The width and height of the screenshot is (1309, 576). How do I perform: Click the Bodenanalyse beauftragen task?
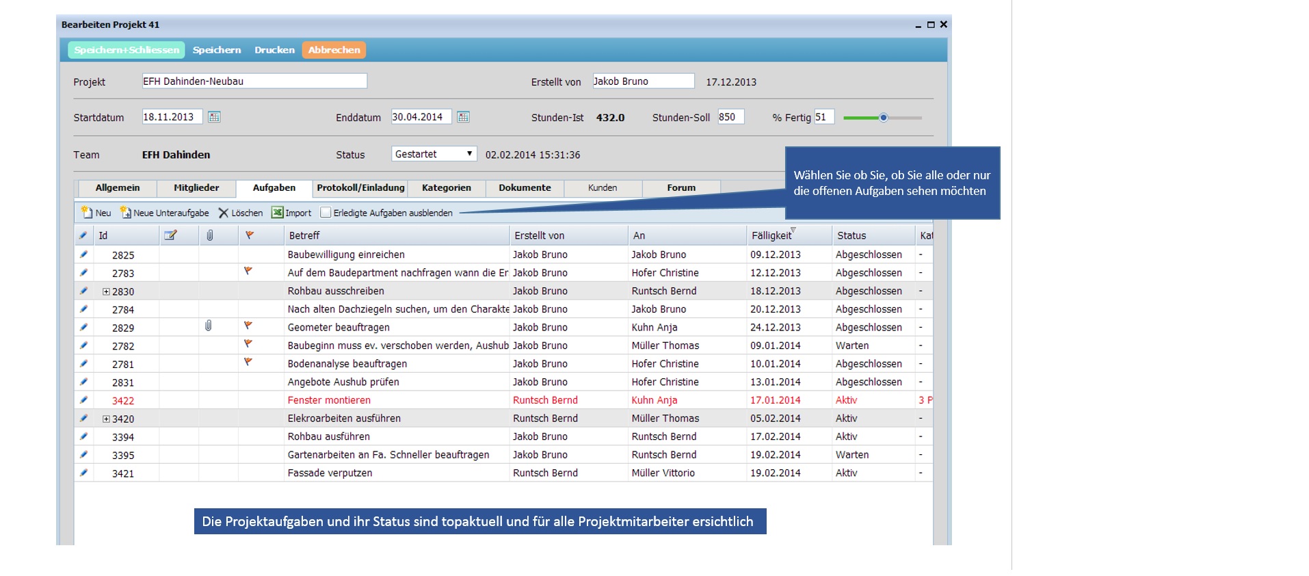[x=347, y=364]
